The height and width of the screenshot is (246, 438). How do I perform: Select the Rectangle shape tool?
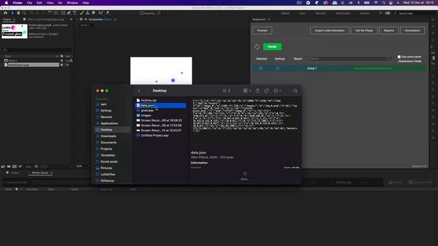point(63,13)
